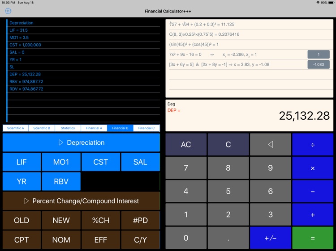The width and height of the screenshot is (336, 251).
Task: Open the Financial C tab
Action: [146, 128]
